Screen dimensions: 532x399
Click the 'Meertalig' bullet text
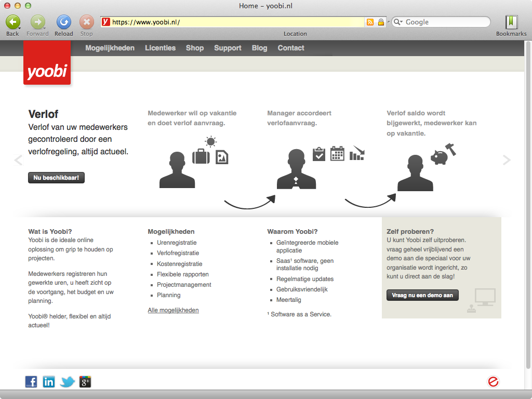[x=289, y=300]
